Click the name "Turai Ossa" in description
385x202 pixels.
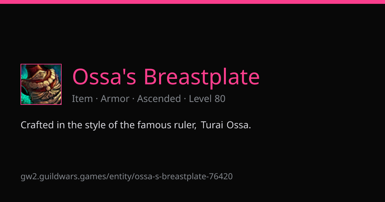point(226,125)
